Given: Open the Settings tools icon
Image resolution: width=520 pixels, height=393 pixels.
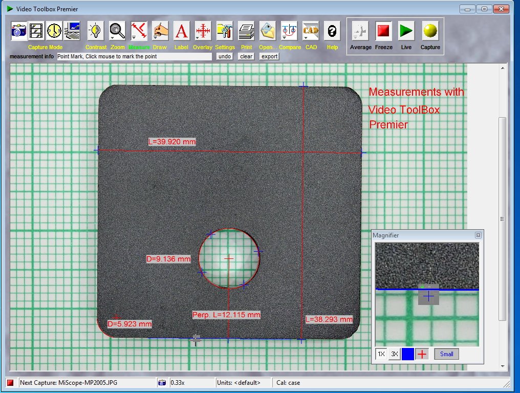Looking at the screenshot, I should tap(225, 31).
